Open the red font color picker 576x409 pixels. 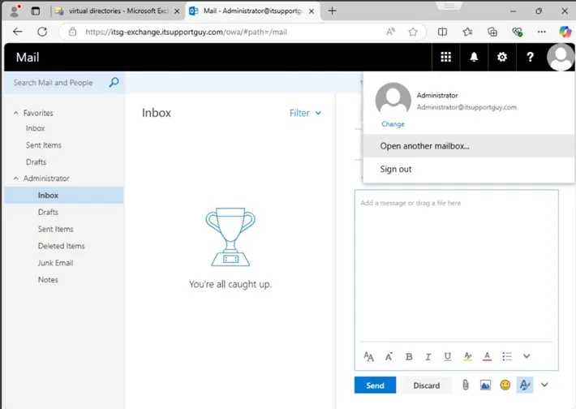tap(487, 356)
